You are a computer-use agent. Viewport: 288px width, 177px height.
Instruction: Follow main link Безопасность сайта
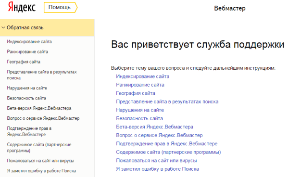tap(139, 118)
